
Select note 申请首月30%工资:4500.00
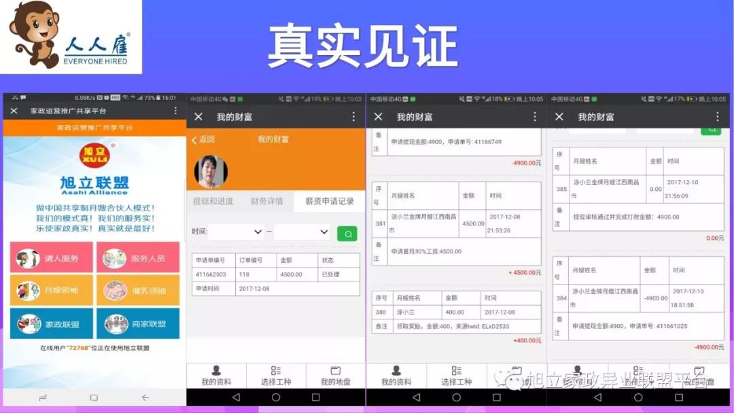tap(426, 251)
